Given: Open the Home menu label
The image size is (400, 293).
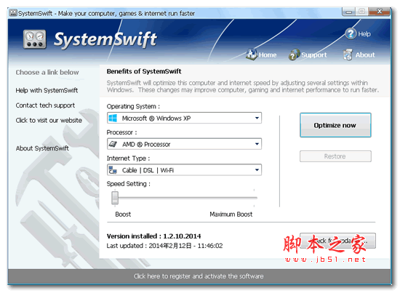Looking at the screenshot, I should (268, 55).
